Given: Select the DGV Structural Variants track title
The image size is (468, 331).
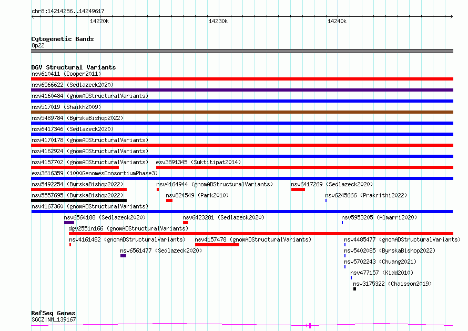Looking at the screenshot, I should [74, 67].
